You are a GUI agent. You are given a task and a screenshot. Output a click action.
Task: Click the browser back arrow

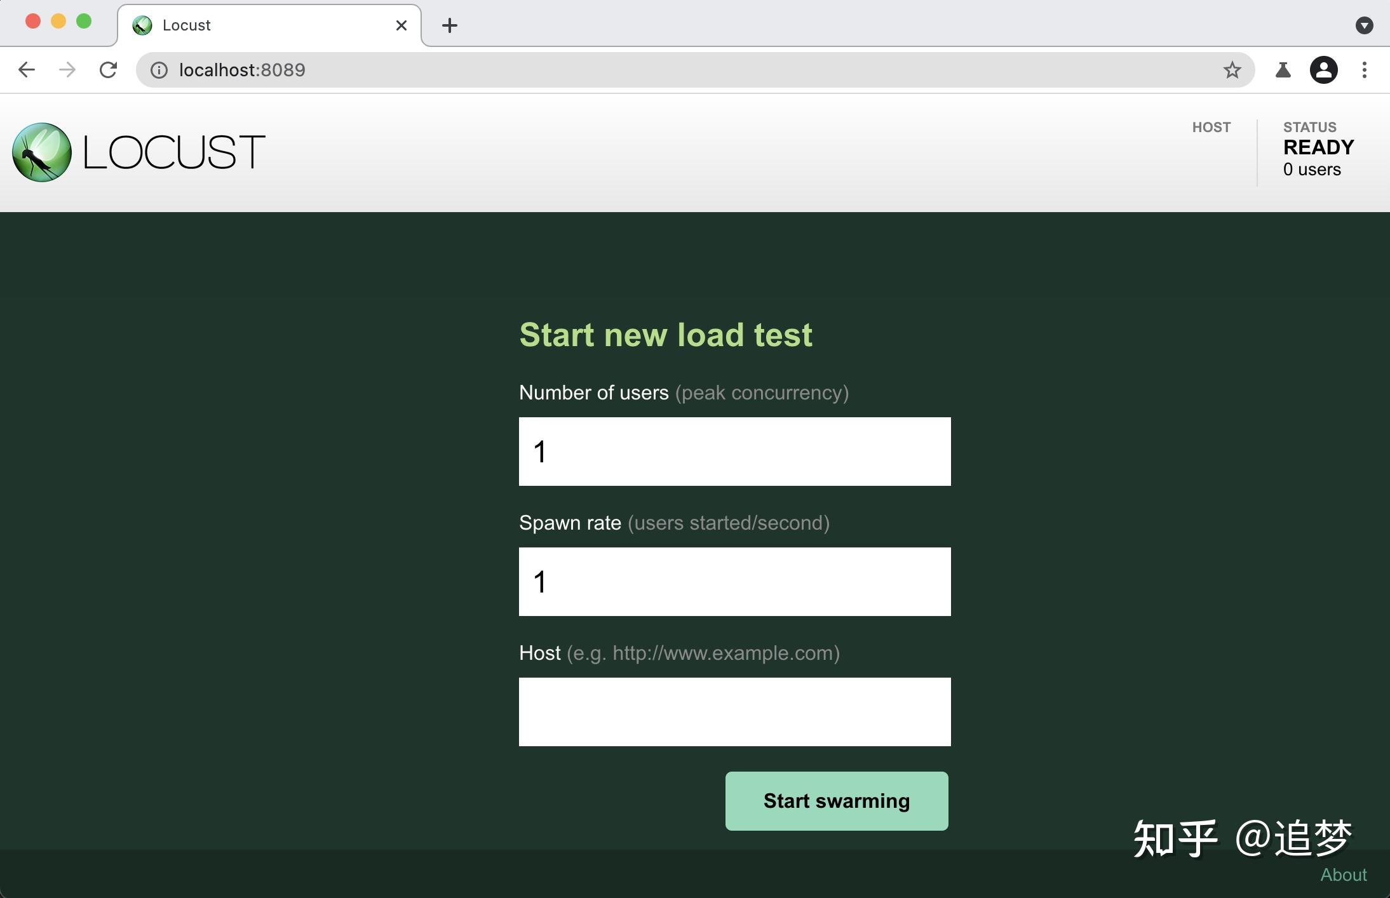point(27,70)
